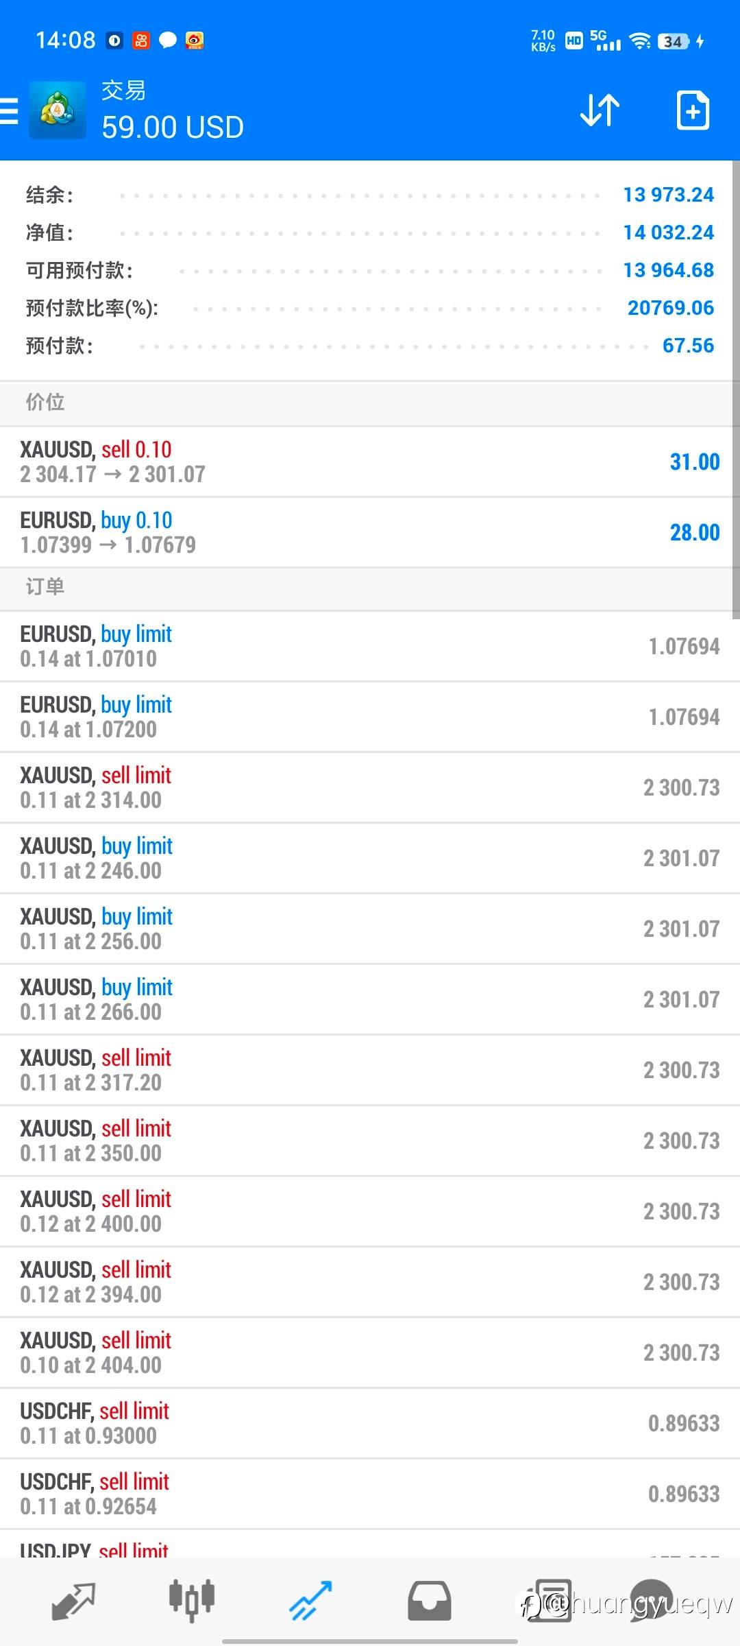740x1646 pixels.
Task: Tap the sort orders arrows icon
Action: click(600, 110)
